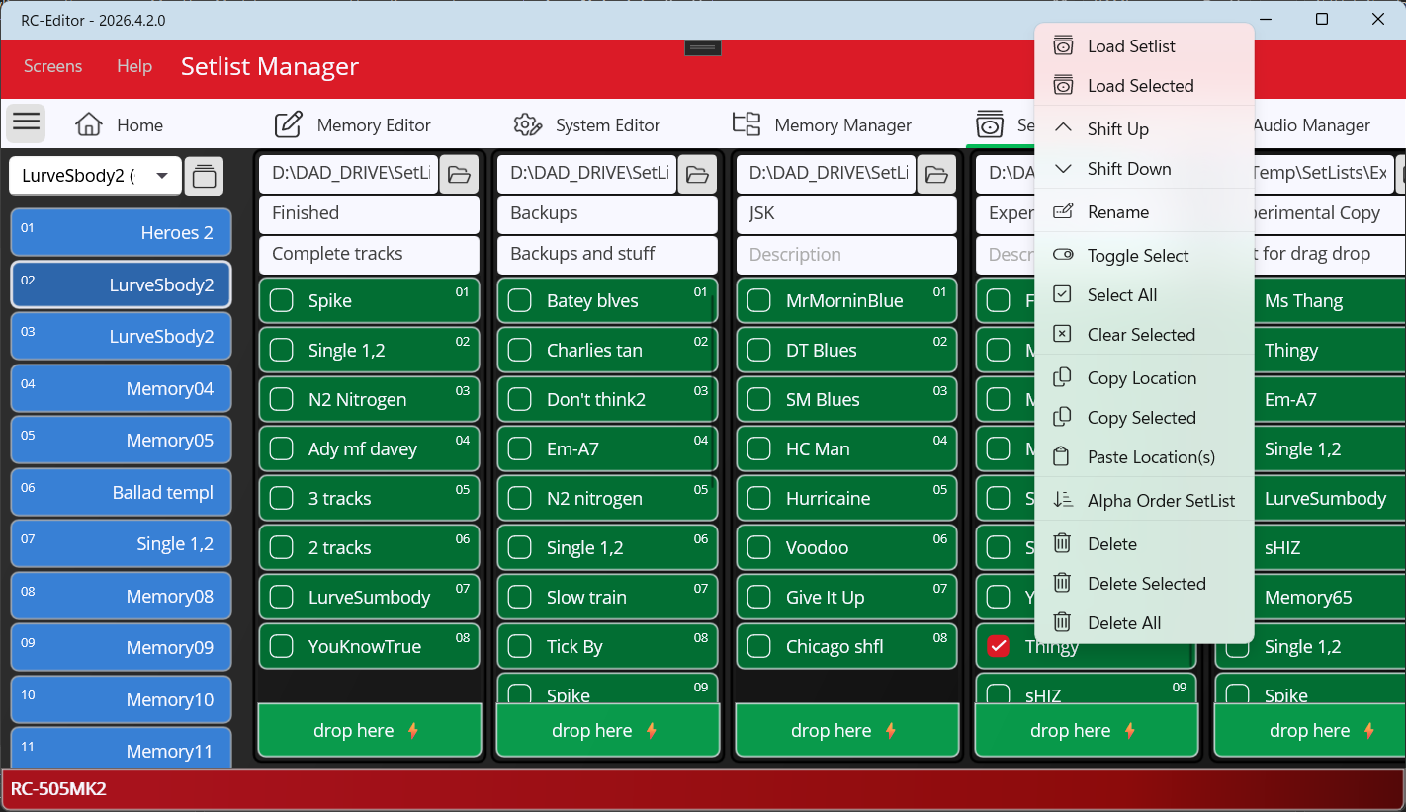Tick the checkbox for Ady mf davey
This screenshot has height=812, width=1406.
[x=282, y=449]
